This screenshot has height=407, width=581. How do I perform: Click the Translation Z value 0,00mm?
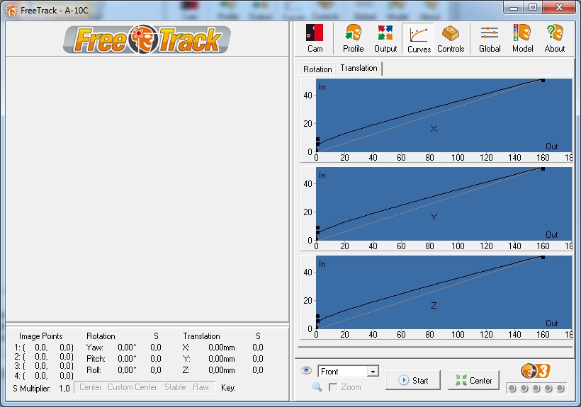(x=222, y=370)
